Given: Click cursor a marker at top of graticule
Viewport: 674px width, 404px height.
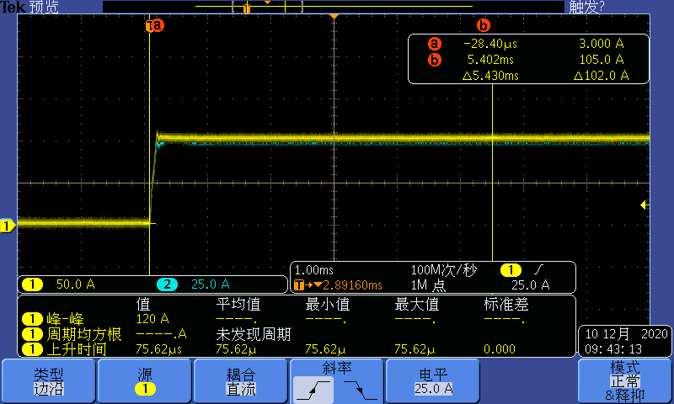Looking at the screenshot, I should (x=154, y=26).
